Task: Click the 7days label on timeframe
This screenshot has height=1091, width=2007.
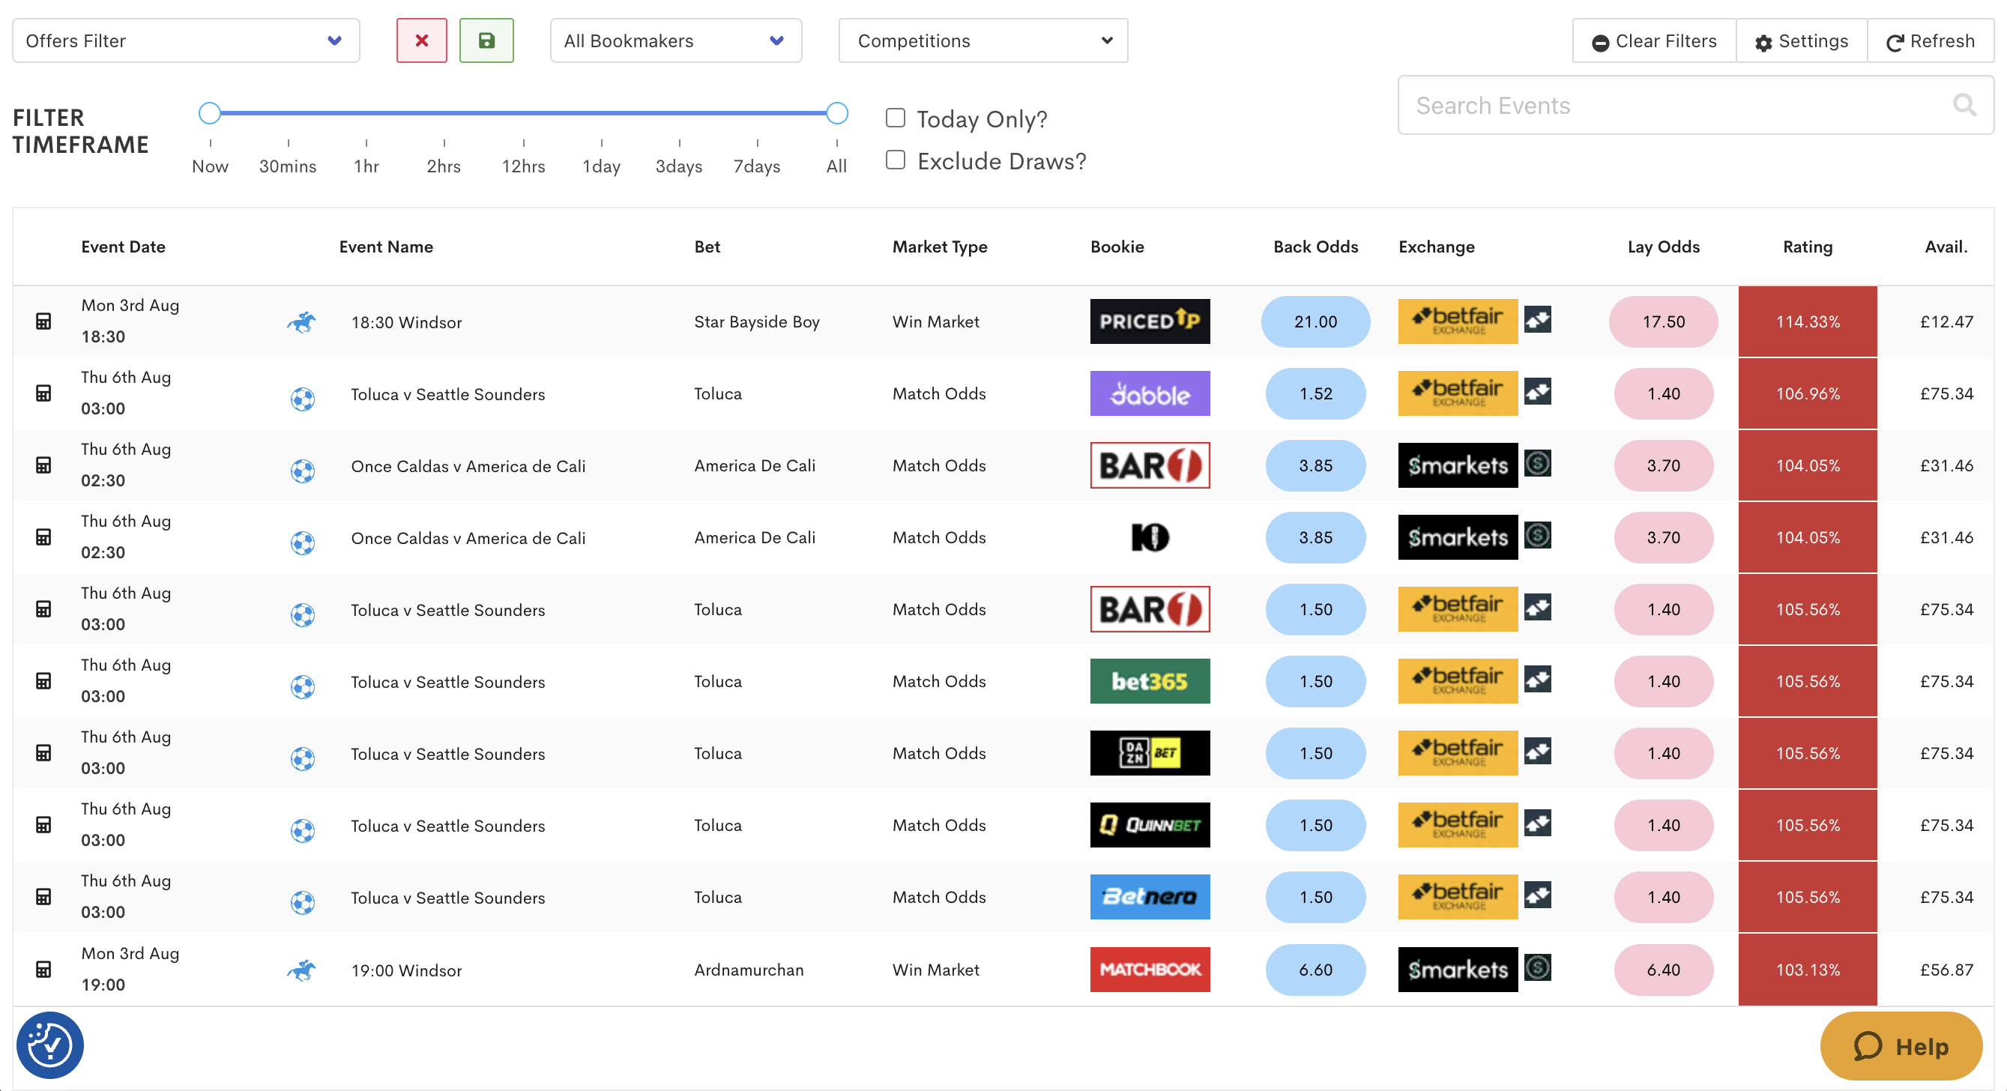Action: [x=756, y=166]
